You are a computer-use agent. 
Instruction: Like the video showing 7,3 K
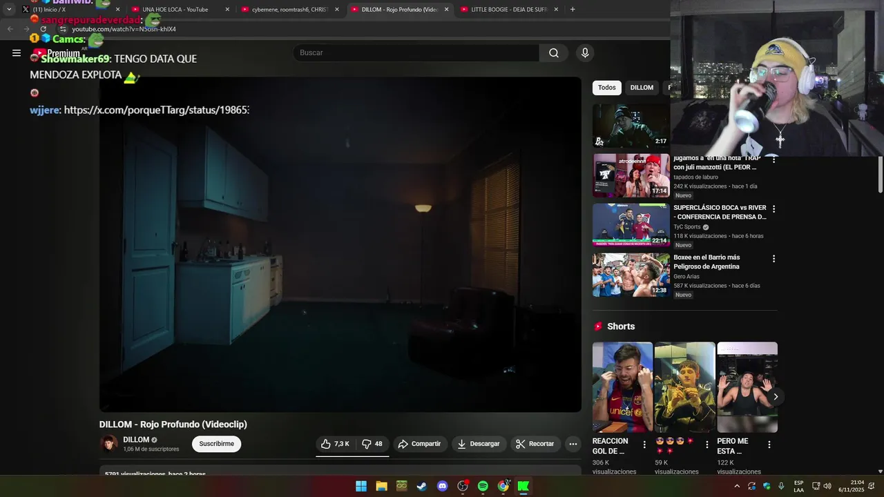pyautogui.click(x=335, y=444)
